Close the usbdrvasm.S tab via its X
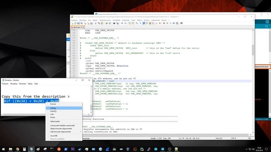Viewport: 271px width, 152px height. (83, 27)
